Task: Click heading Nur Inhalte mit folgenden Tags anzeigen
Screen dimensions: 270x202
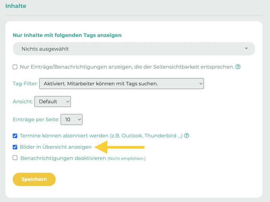Action: [x=67, y=35]
